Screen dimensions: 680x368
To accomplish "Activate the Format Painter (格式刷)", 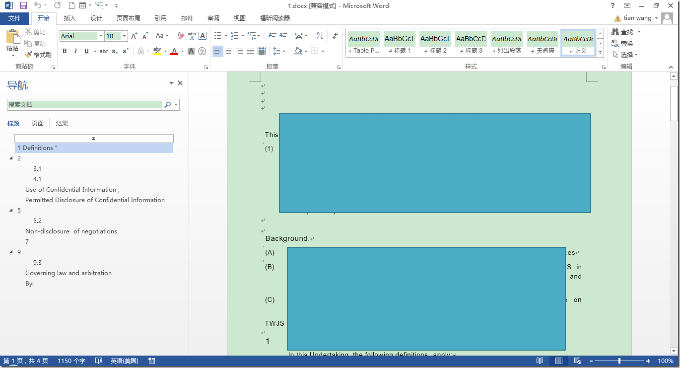I will coord(38,55).
